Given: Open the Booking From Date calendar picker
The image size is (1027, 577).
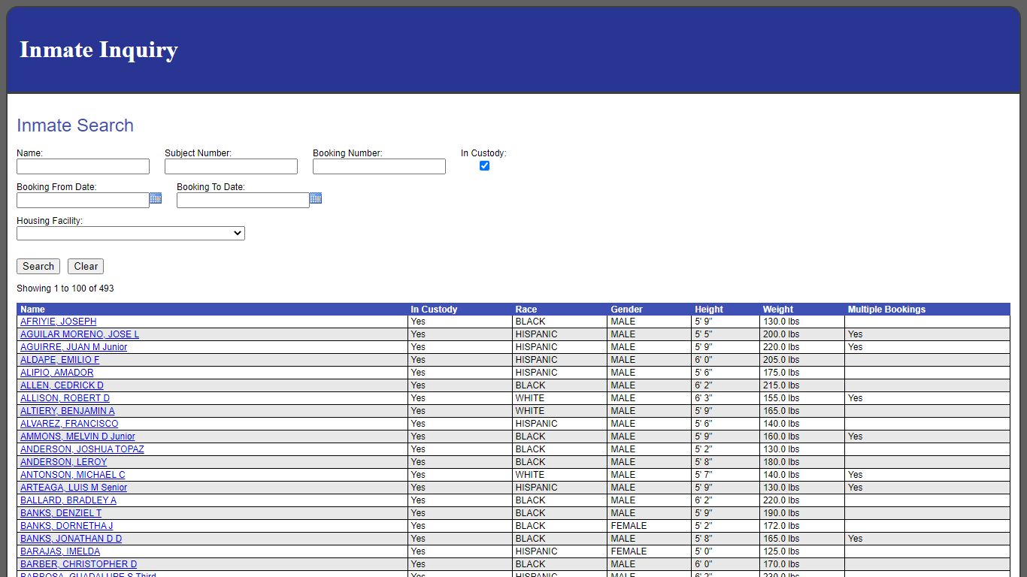Looking at the screenshot, I should tap(156, 198).
